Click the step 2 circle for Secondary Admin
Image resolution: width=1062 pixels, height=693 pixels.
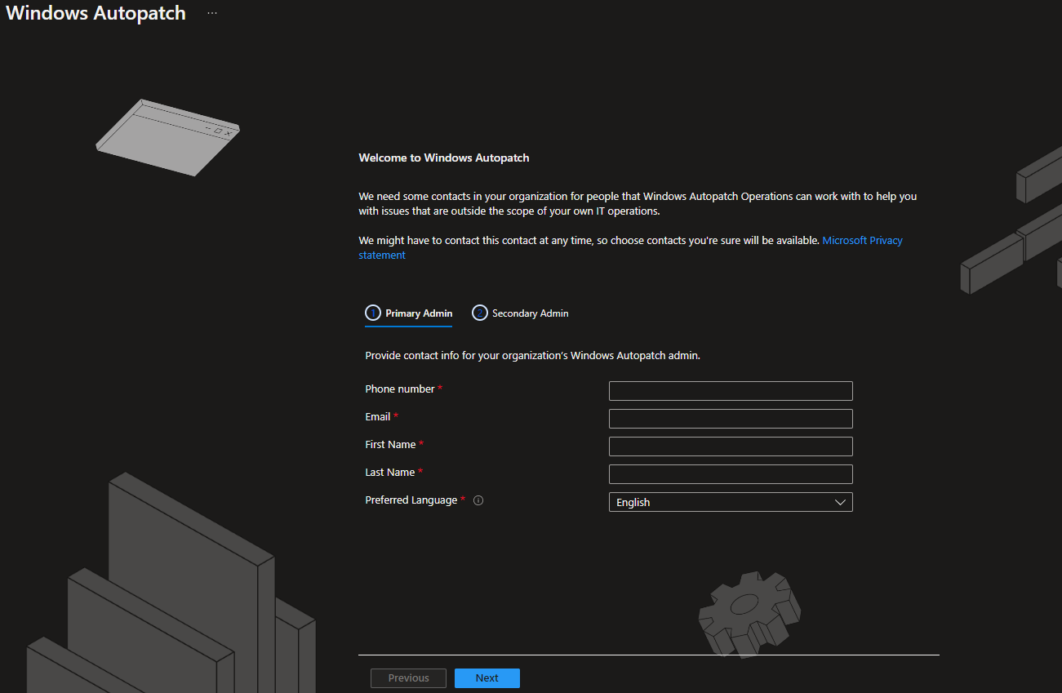[480, 313]
